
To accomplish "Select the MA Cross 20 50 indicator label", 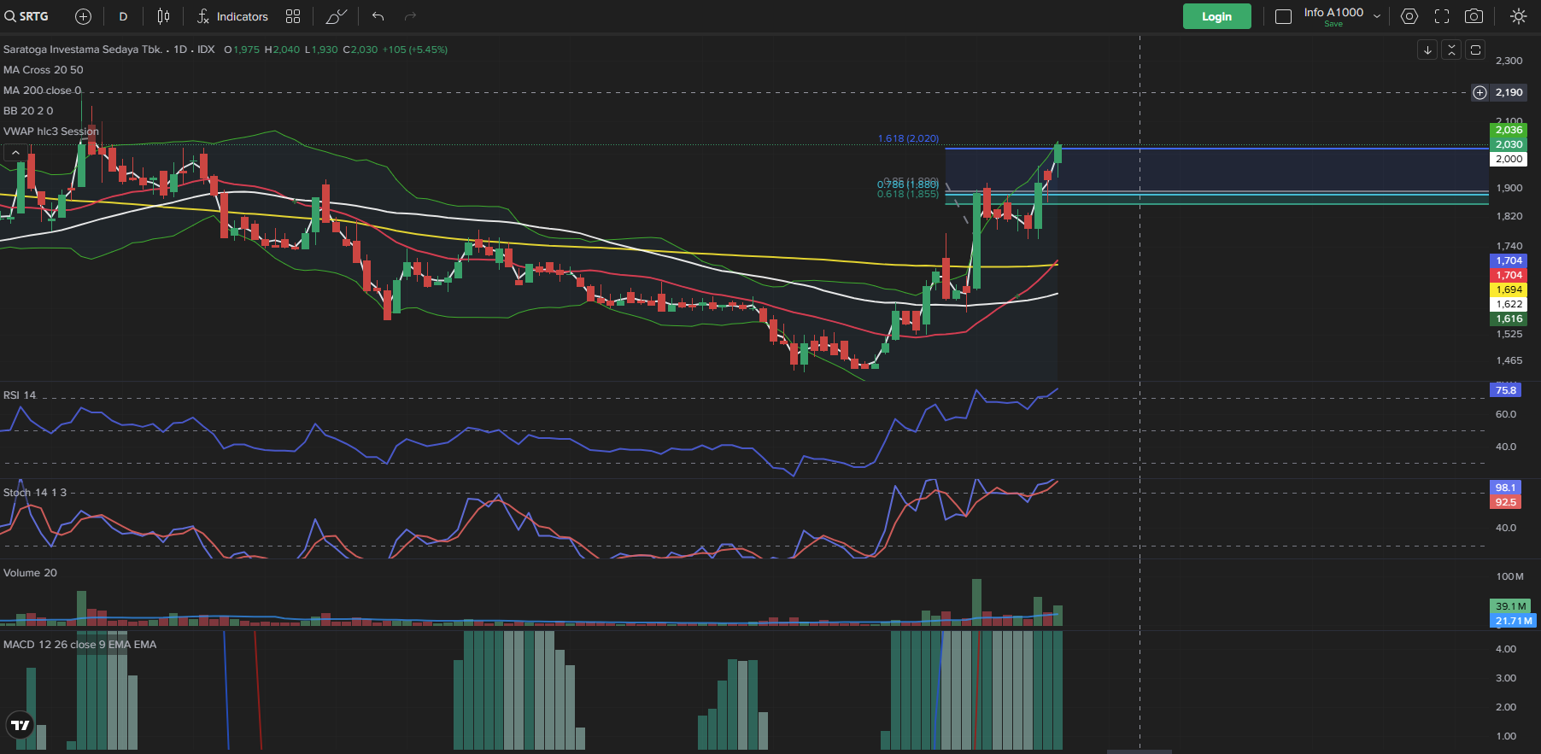I will tap(44, 70).
